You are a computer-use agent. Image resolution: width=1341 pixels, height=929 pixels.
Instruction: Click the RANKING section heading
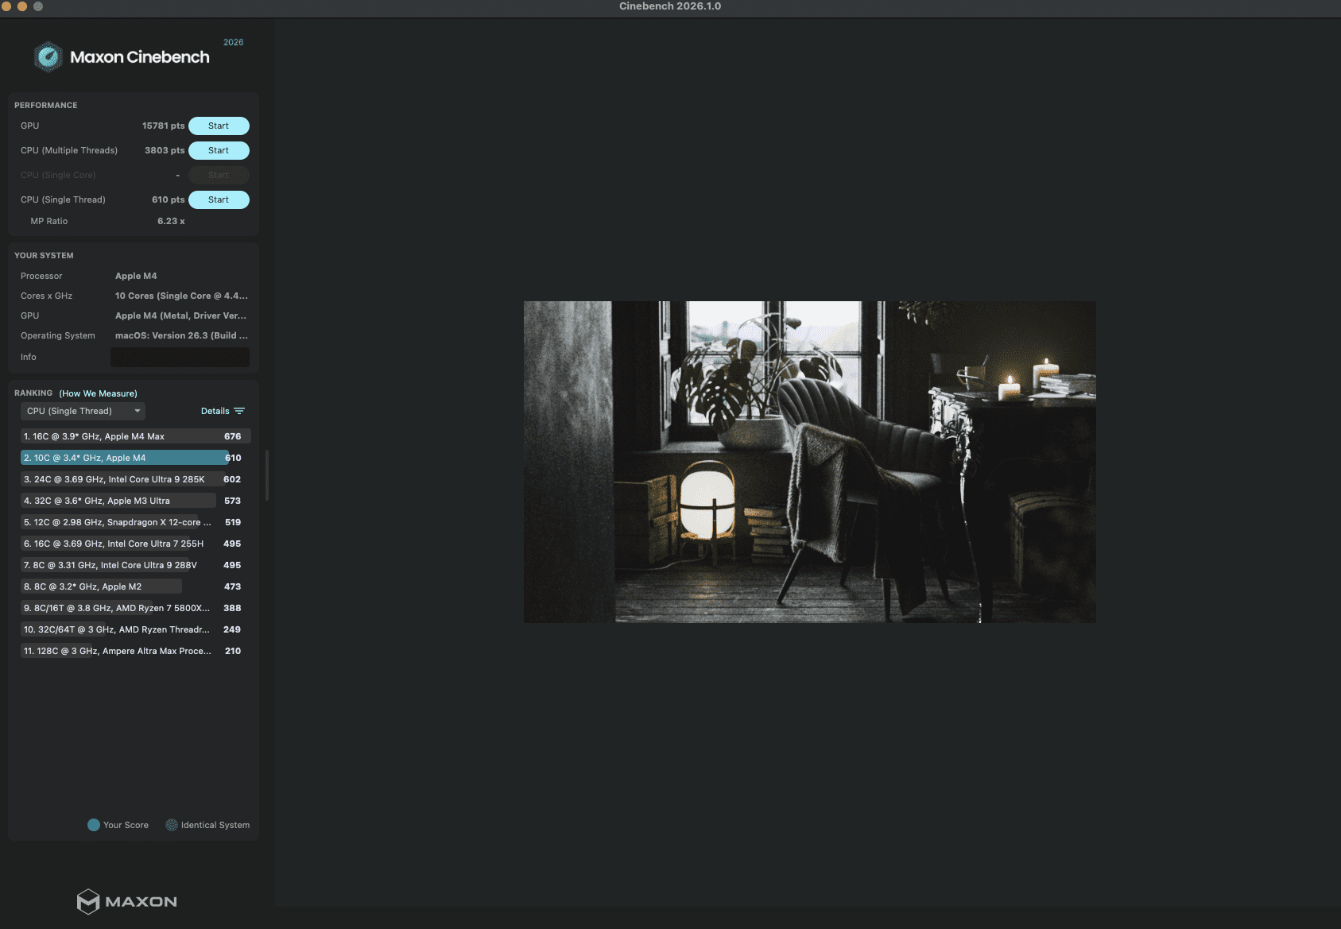33,393
